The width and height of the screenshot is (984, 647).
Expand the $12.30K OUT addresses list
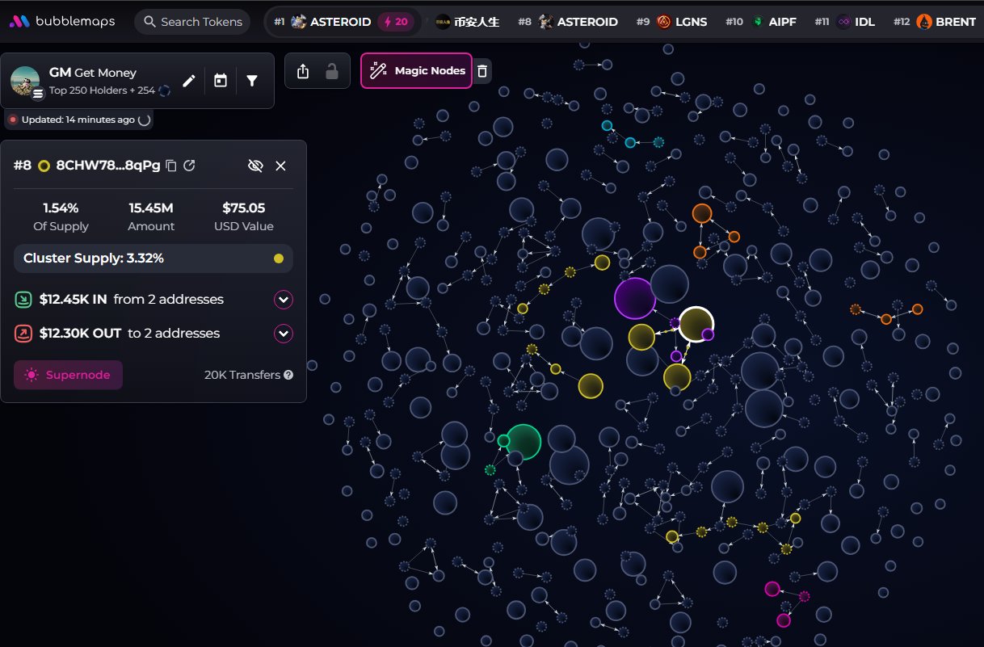tap(283, 334)
